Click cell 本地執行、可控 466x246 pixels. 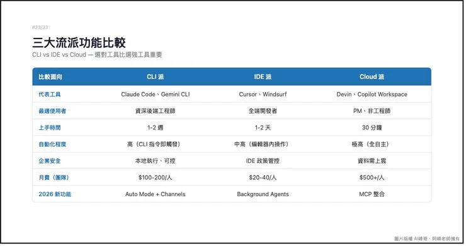coord(155,161)
